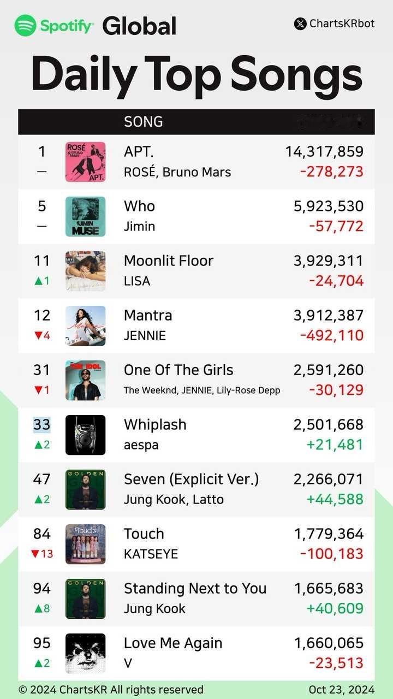Click the Moonlit Floor cover art
This screenshot has width=393, height=699.
click(85, 271)
